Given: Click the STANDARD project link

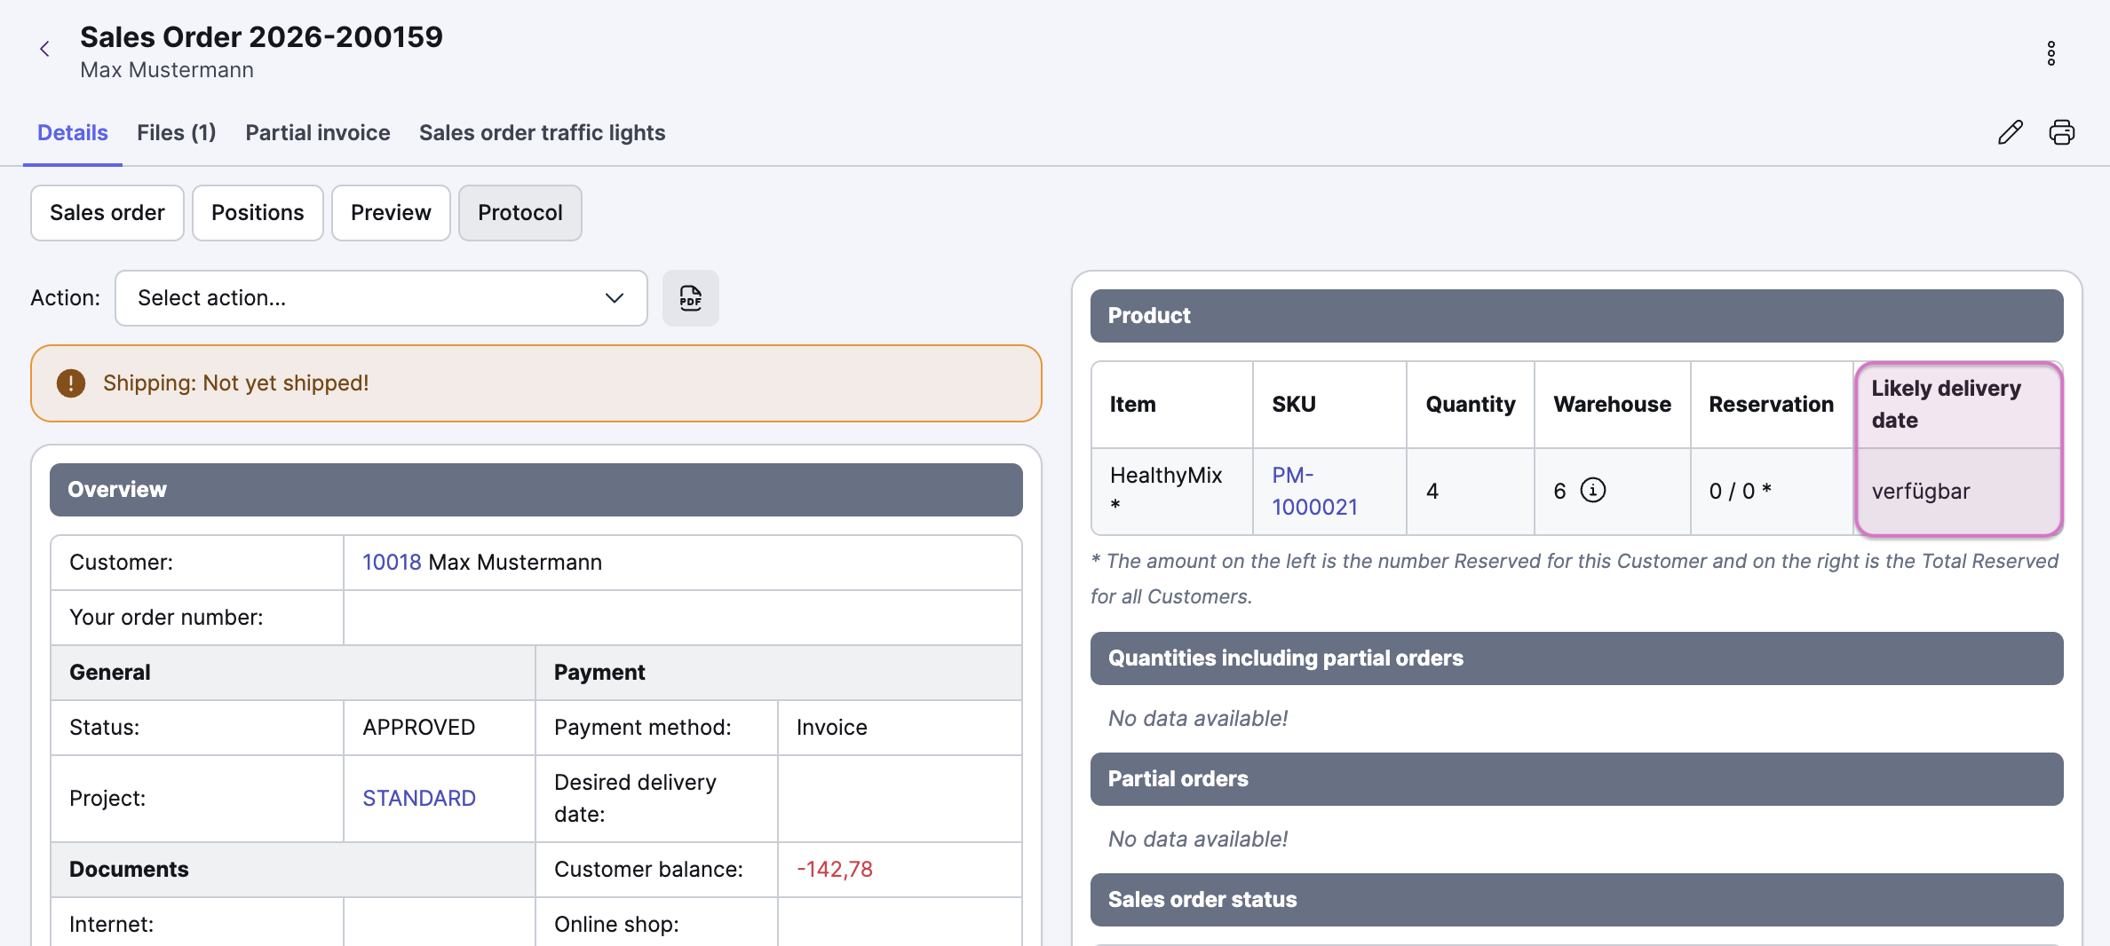Looking at the screenshot, I should pyautogui.click(x=419, y=799).
